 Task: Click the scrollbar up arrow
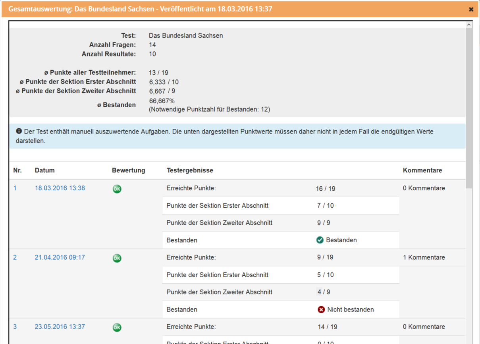469,25
